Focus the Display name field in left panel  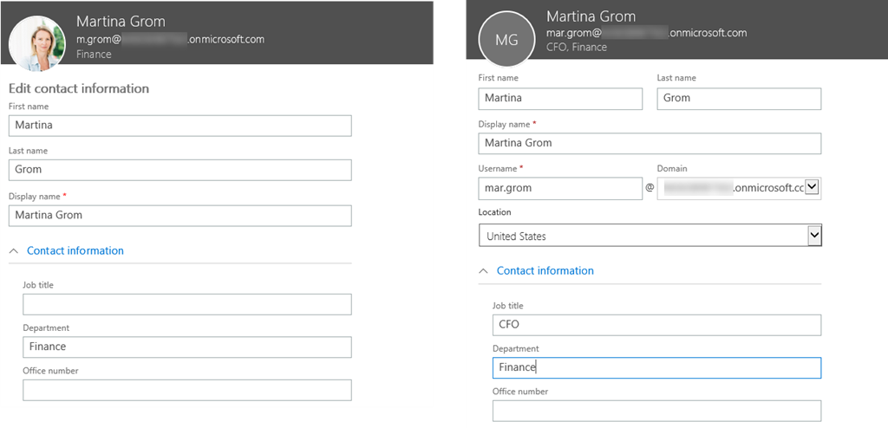click(x=180, y=215)
